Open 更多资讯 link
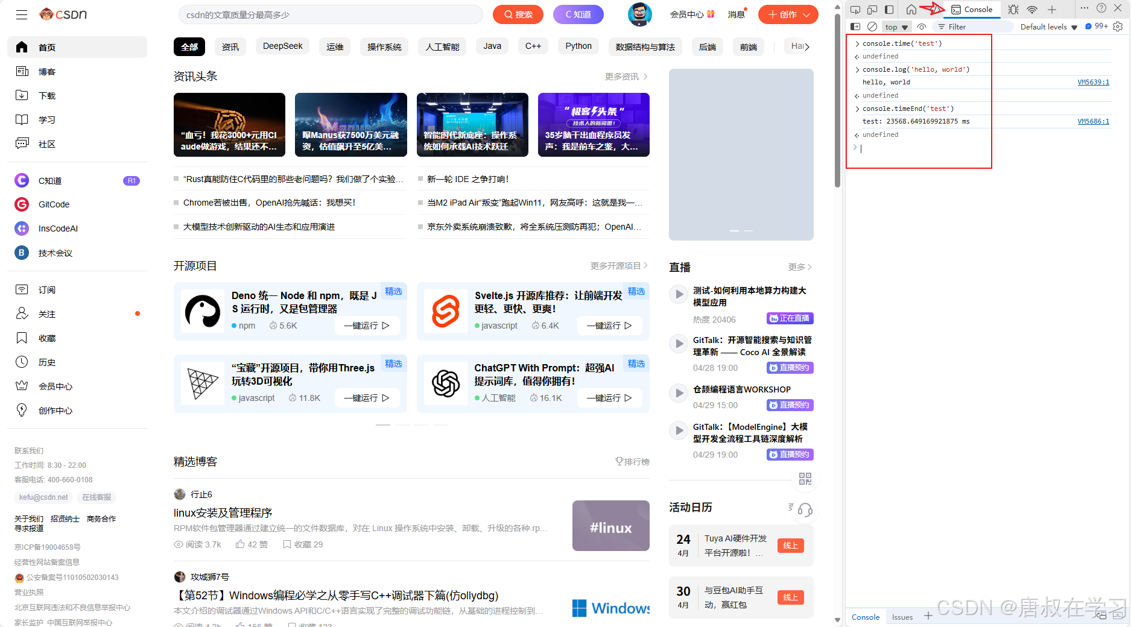This screenshot has height=627, width=1131. 626,77
